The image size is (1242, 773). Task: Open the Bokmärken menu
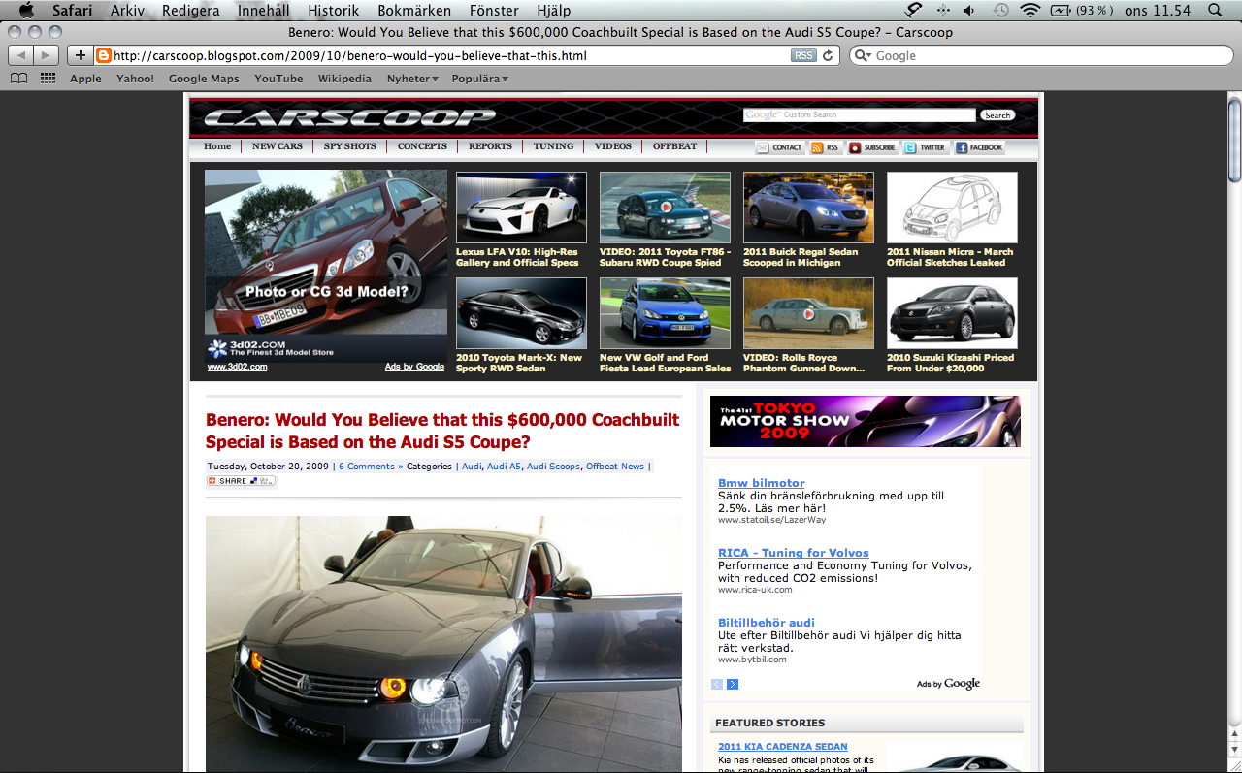click(414, 11)
